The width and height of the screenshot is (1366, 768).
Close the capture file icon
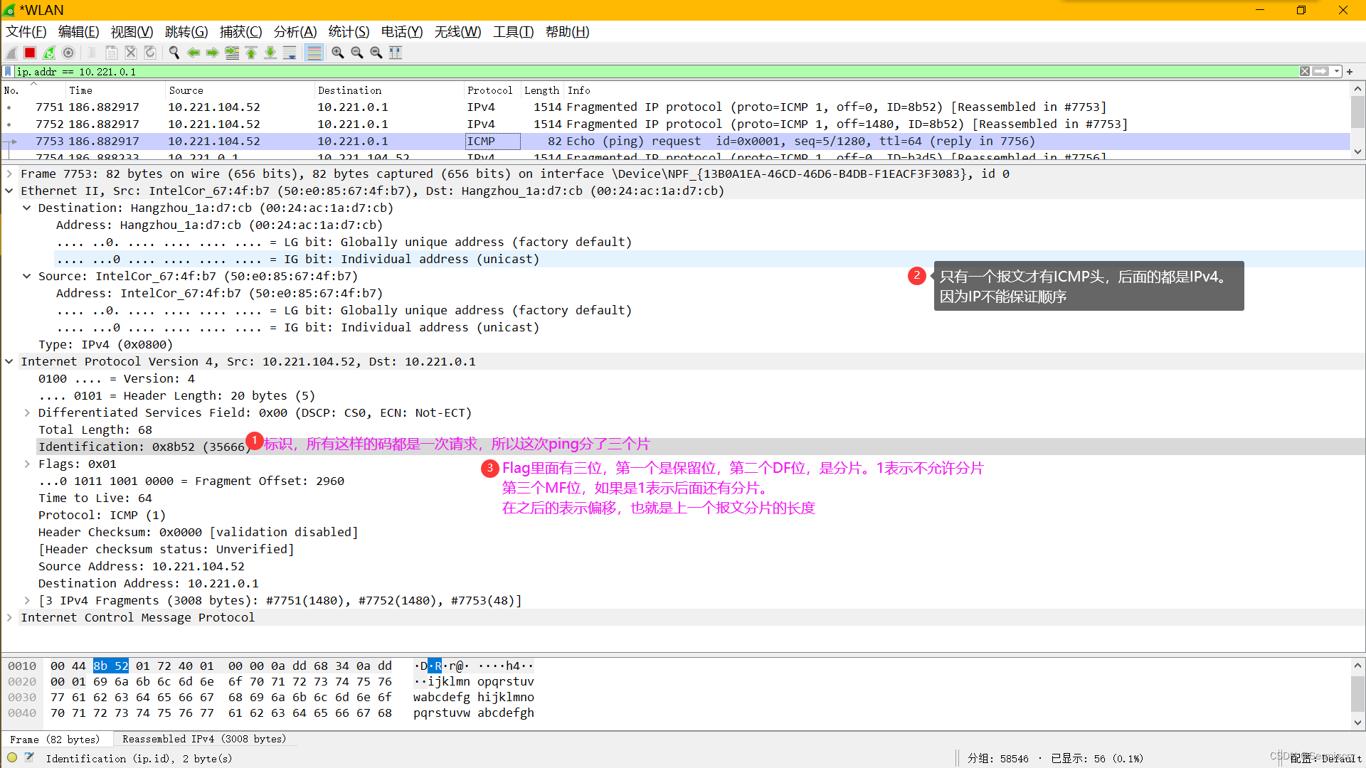click(131, 53)
